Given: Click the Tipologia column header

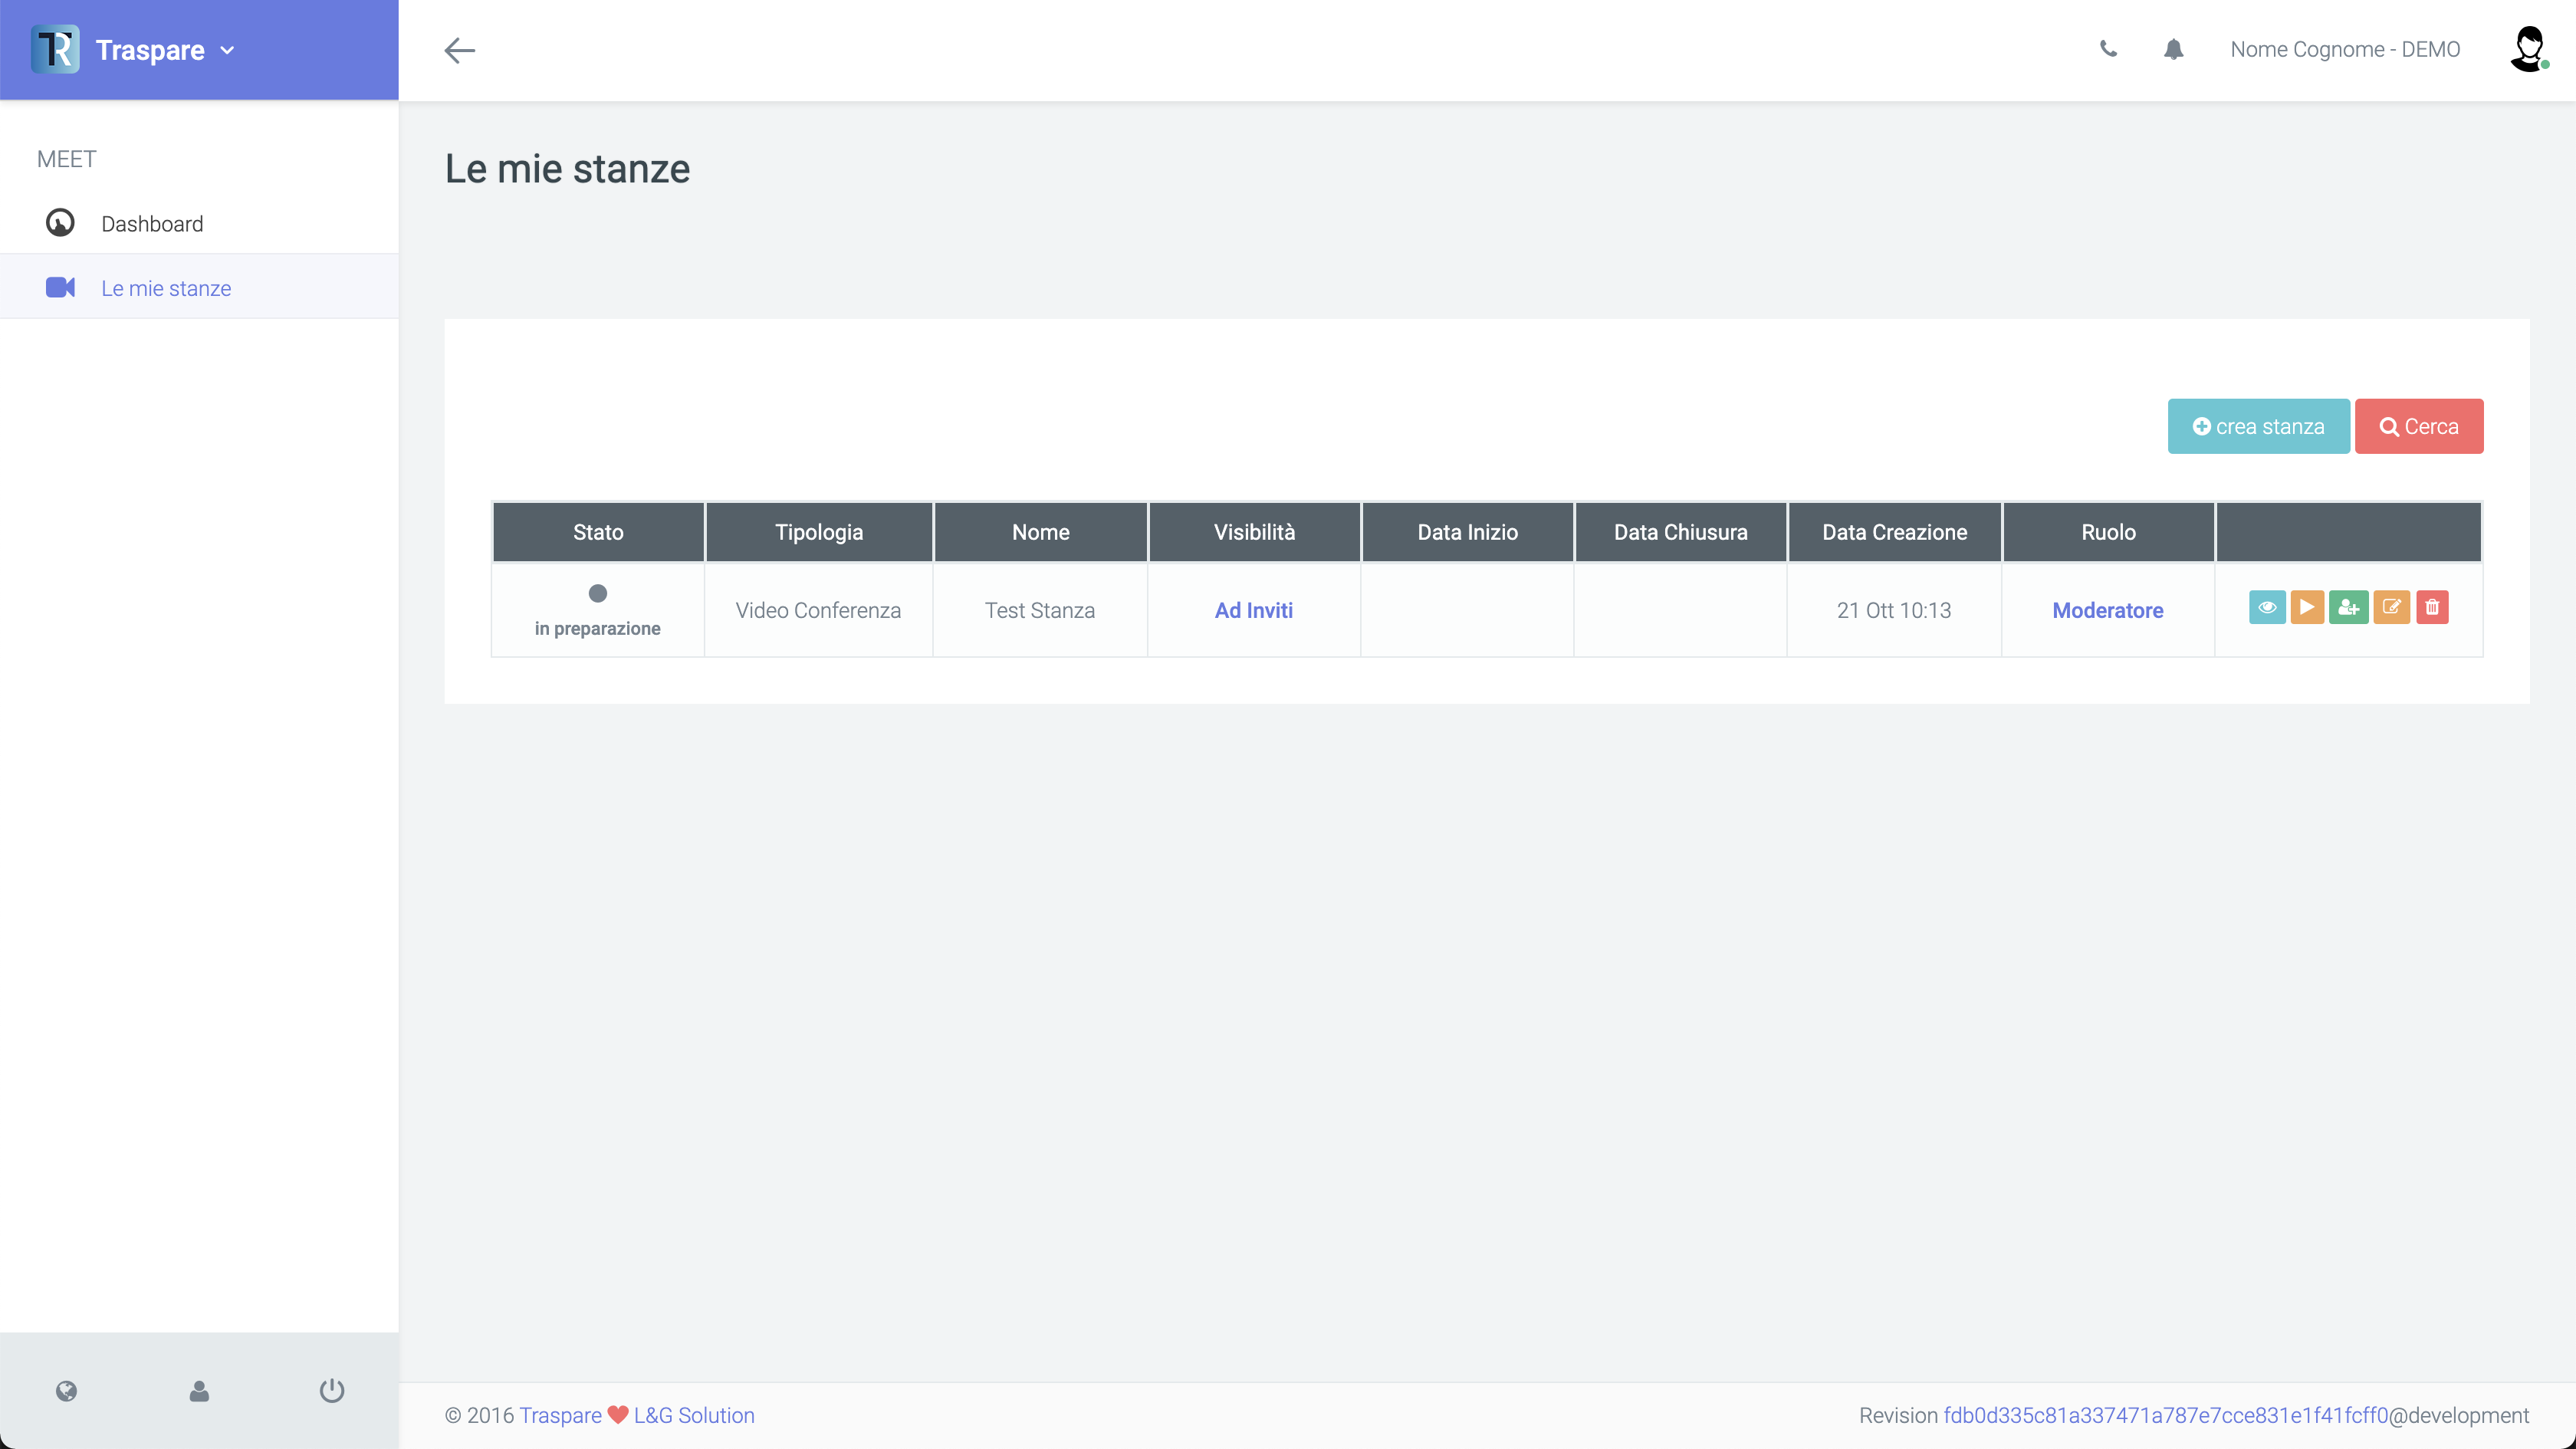Looking at the screenshot, I should (x=819, y=532).
